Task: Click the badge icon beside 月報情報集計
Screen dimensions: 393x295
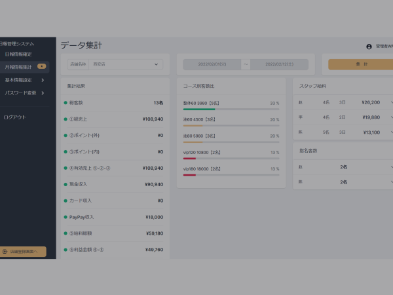Action: 42,67
